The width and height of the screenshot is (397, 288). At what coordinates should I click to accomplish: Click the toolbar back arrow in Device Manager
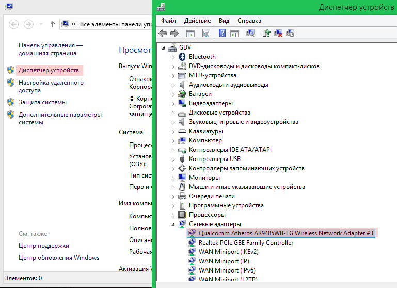(163, 34)
